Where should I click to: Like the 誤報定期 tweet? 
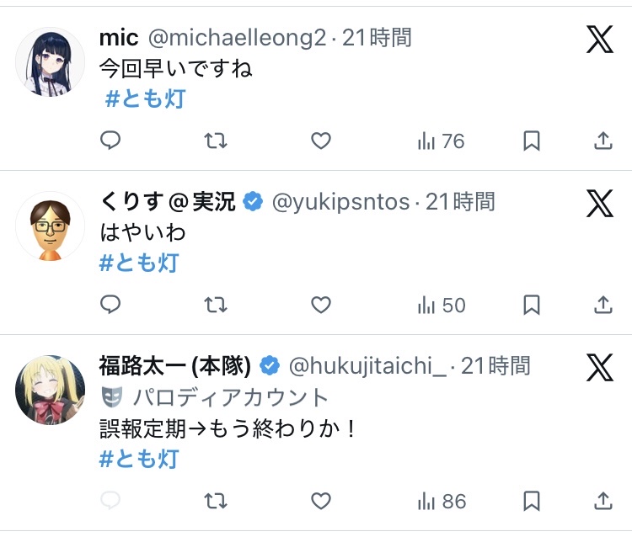[x=321, y=501]
